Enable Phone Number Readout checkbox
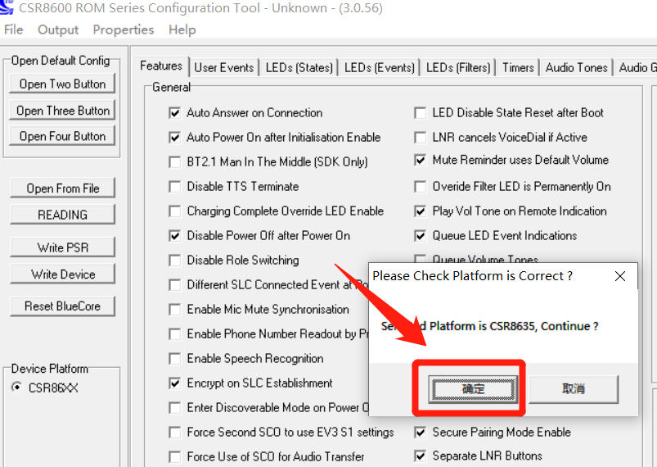 pos(175,334)
